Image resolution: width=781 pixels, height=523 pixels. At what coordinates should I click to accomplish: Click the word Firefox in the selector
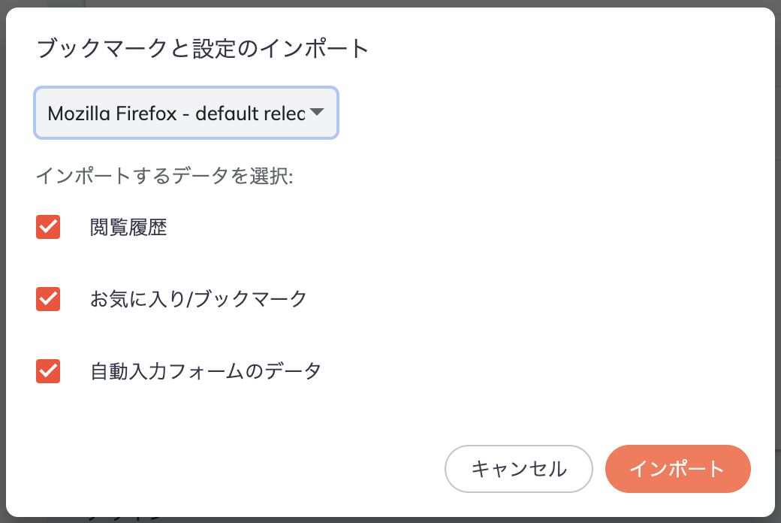(146, 113)
